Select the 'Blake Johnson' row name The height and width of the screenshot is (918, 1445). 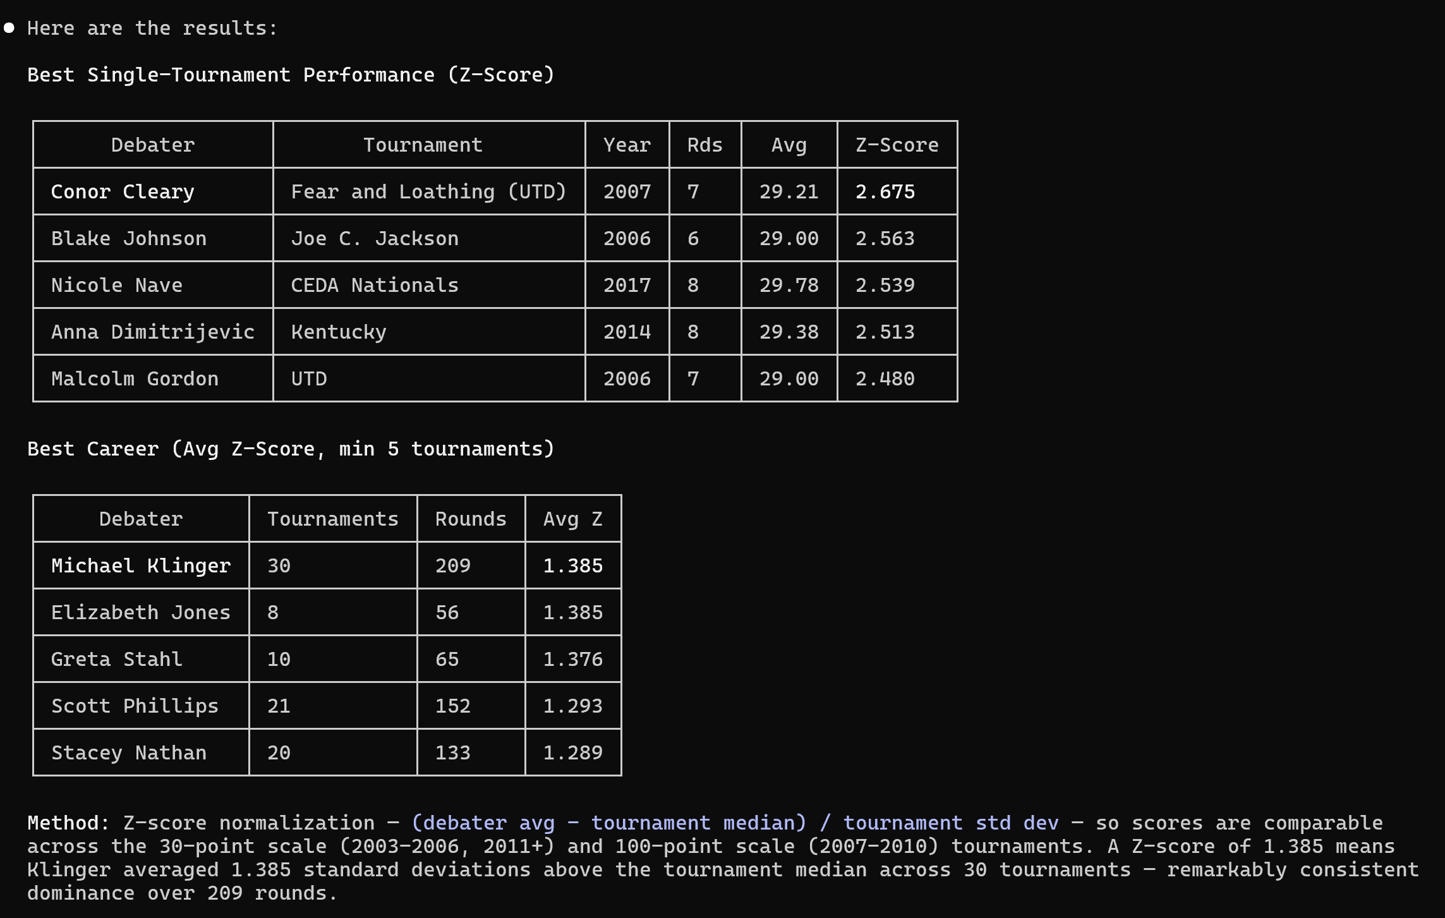tap(129, 238)
